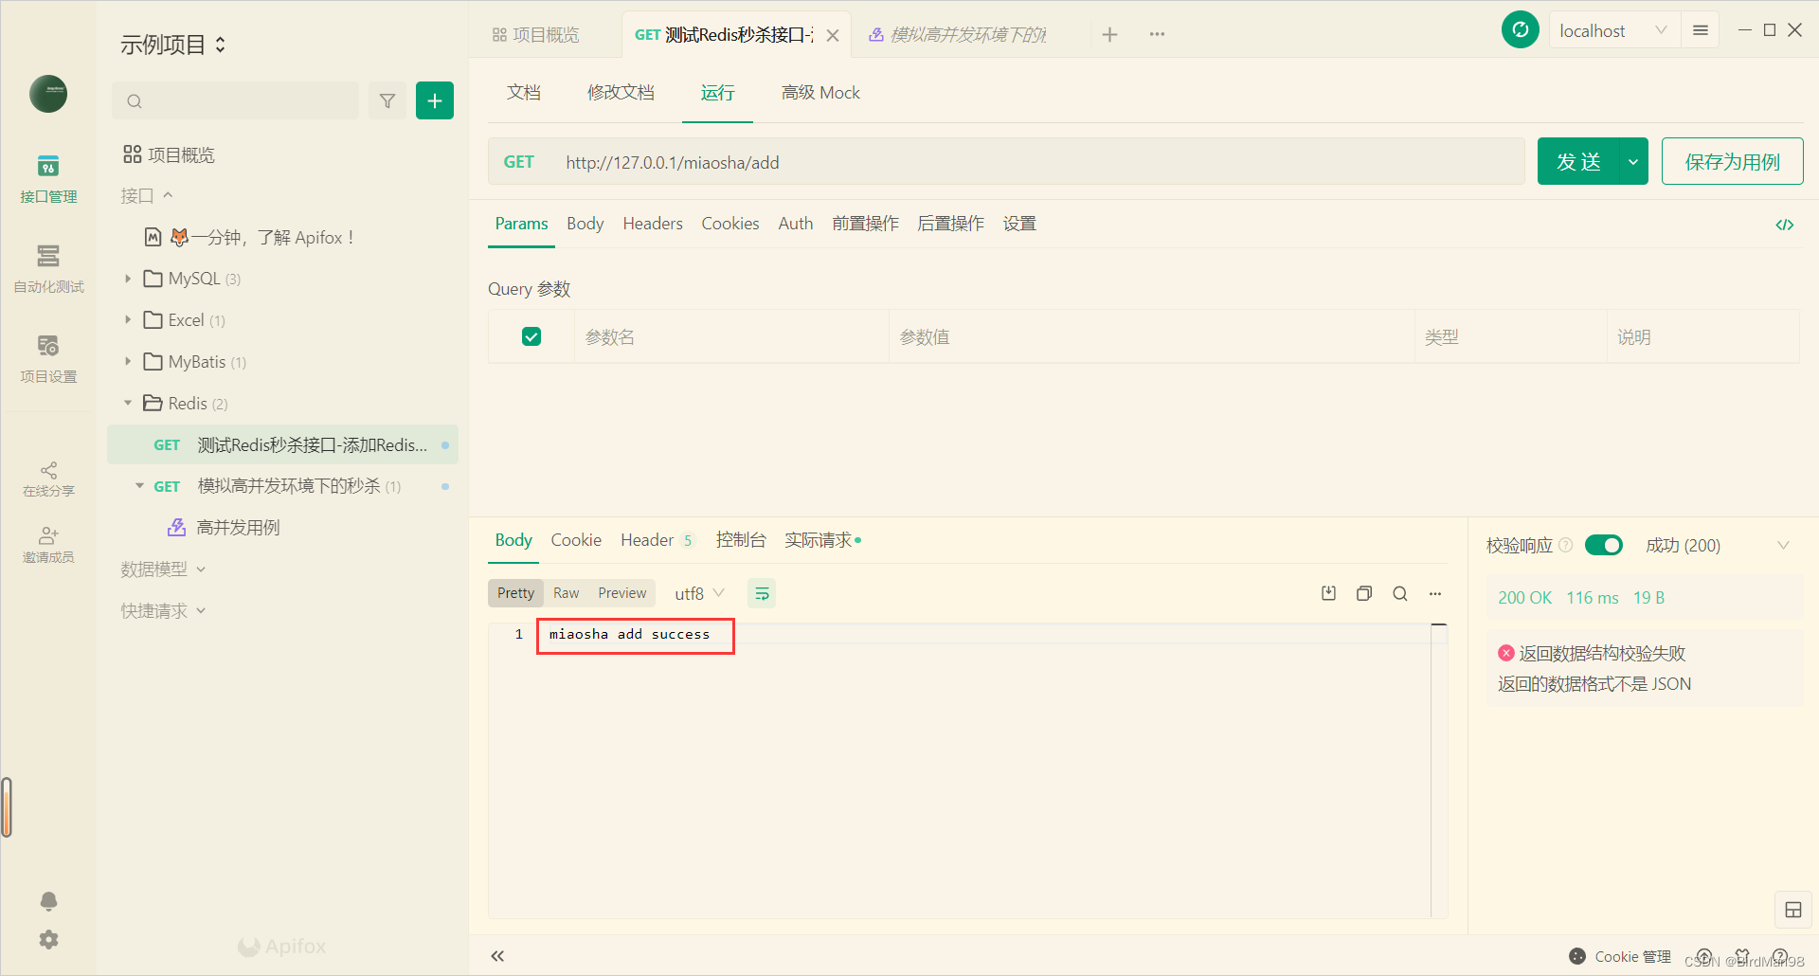Viewport: 1819px width, 976px height.
Task: Open Cookie 管理 at the bottom
Action: point(1620,956)
